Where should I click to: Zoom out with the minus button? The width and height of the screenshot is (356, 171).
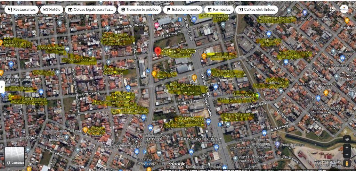tap(347, 155)
